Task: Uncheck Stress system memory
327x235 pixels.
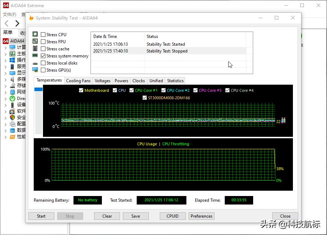Action: (43, 56)
